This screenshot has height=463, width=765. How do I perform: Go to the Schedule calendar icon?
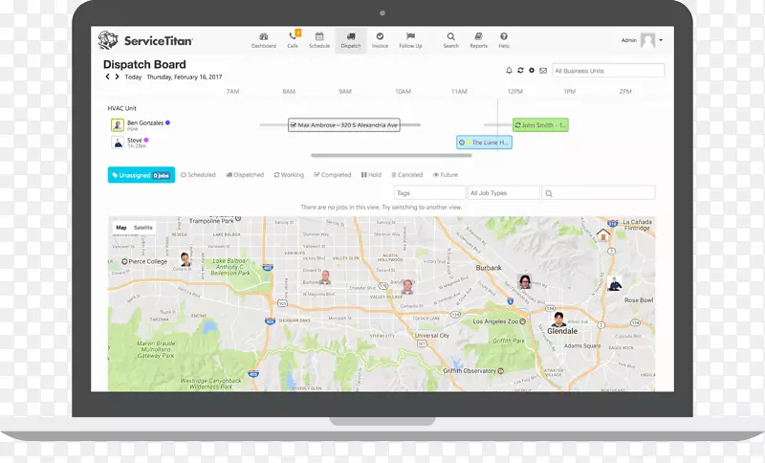click(319, 38)
